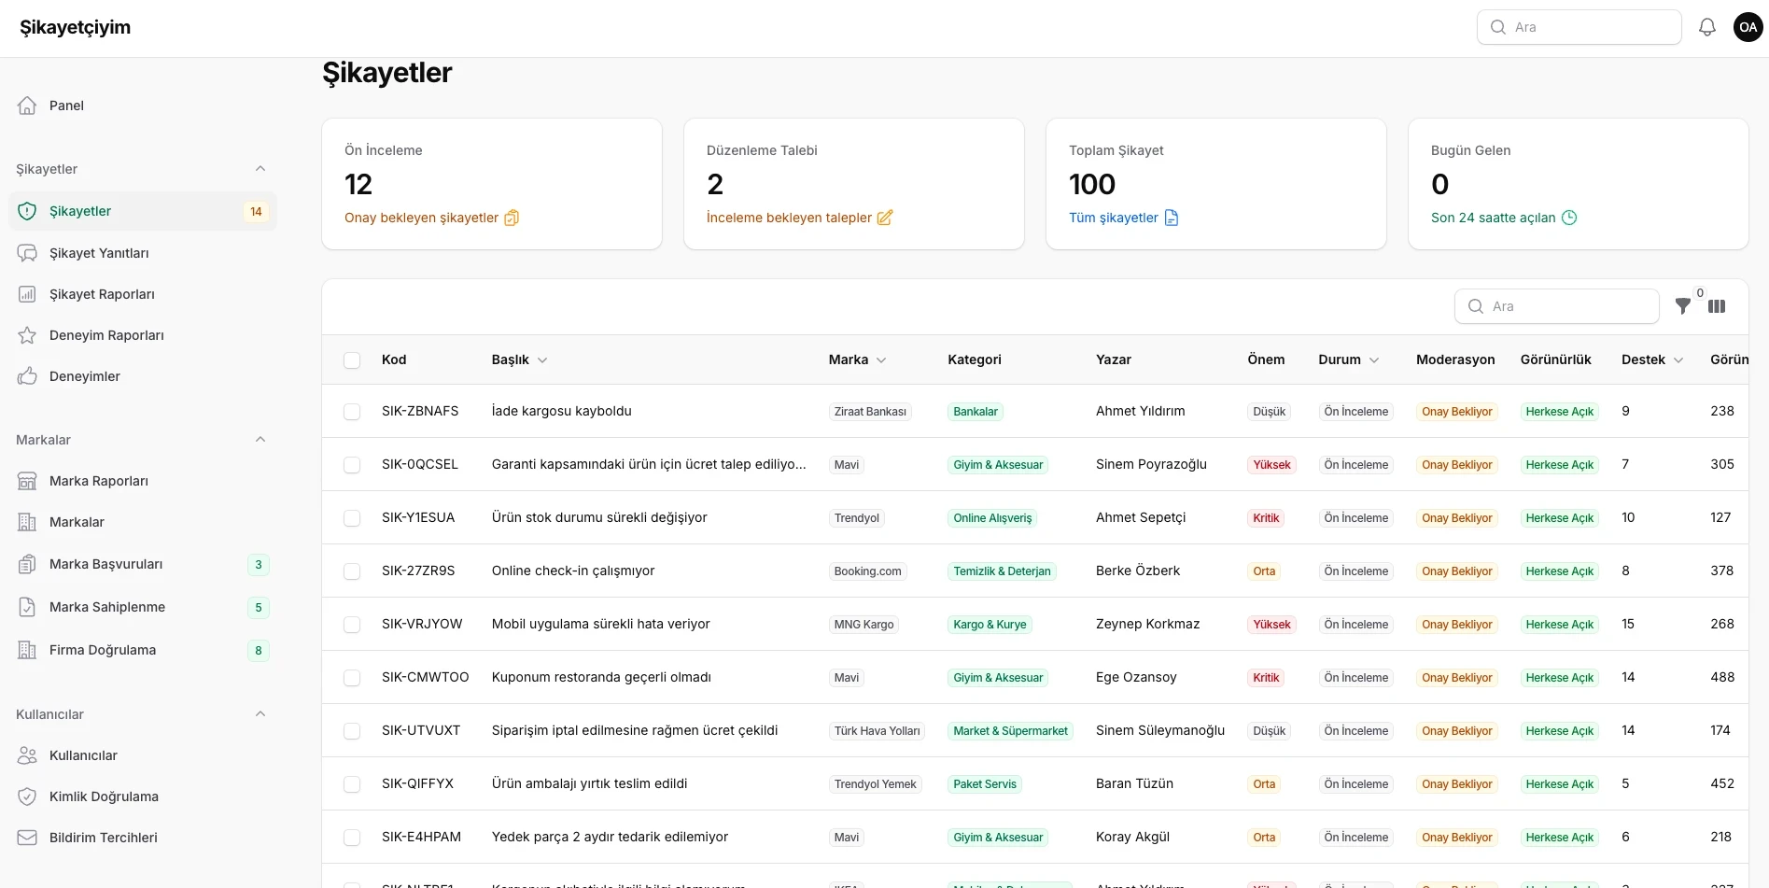Viewport: 1769px width, 888px height.
Task: Click the Kullanıcılar people icon
Action: [27, 755]
